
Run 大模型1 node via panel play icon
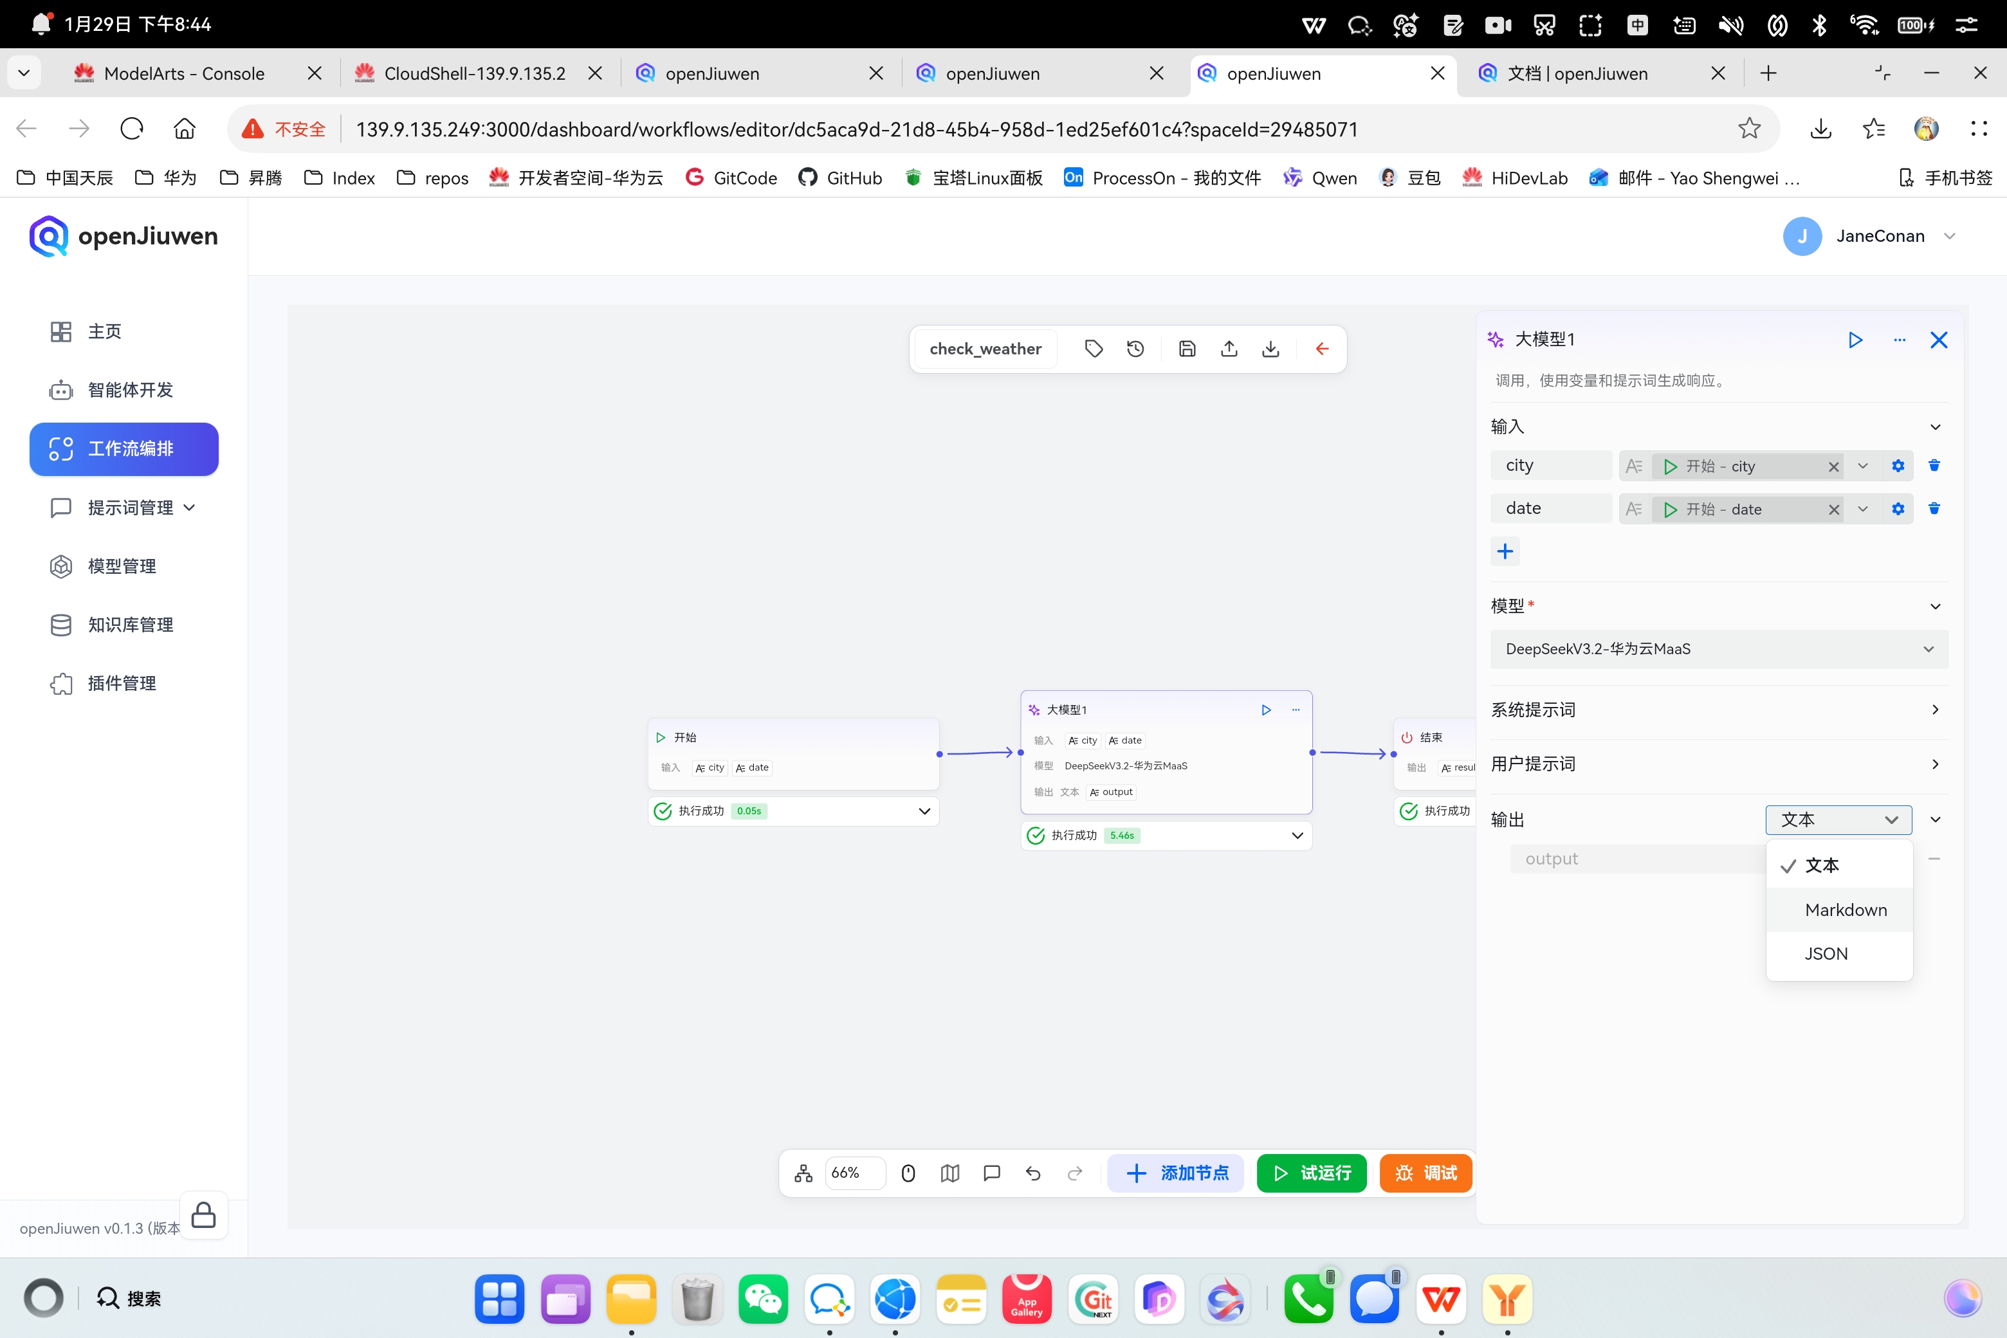(x=1855, y=340)
